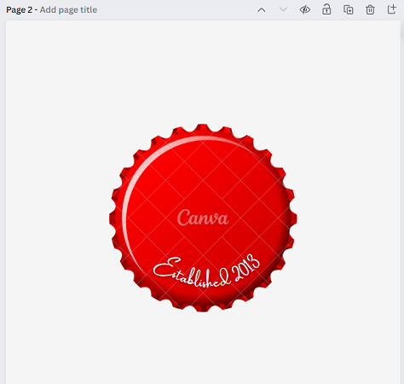The height and width of the screenshot is (384, 404).
Task: Duplicate Page 2
Action: 349,10
